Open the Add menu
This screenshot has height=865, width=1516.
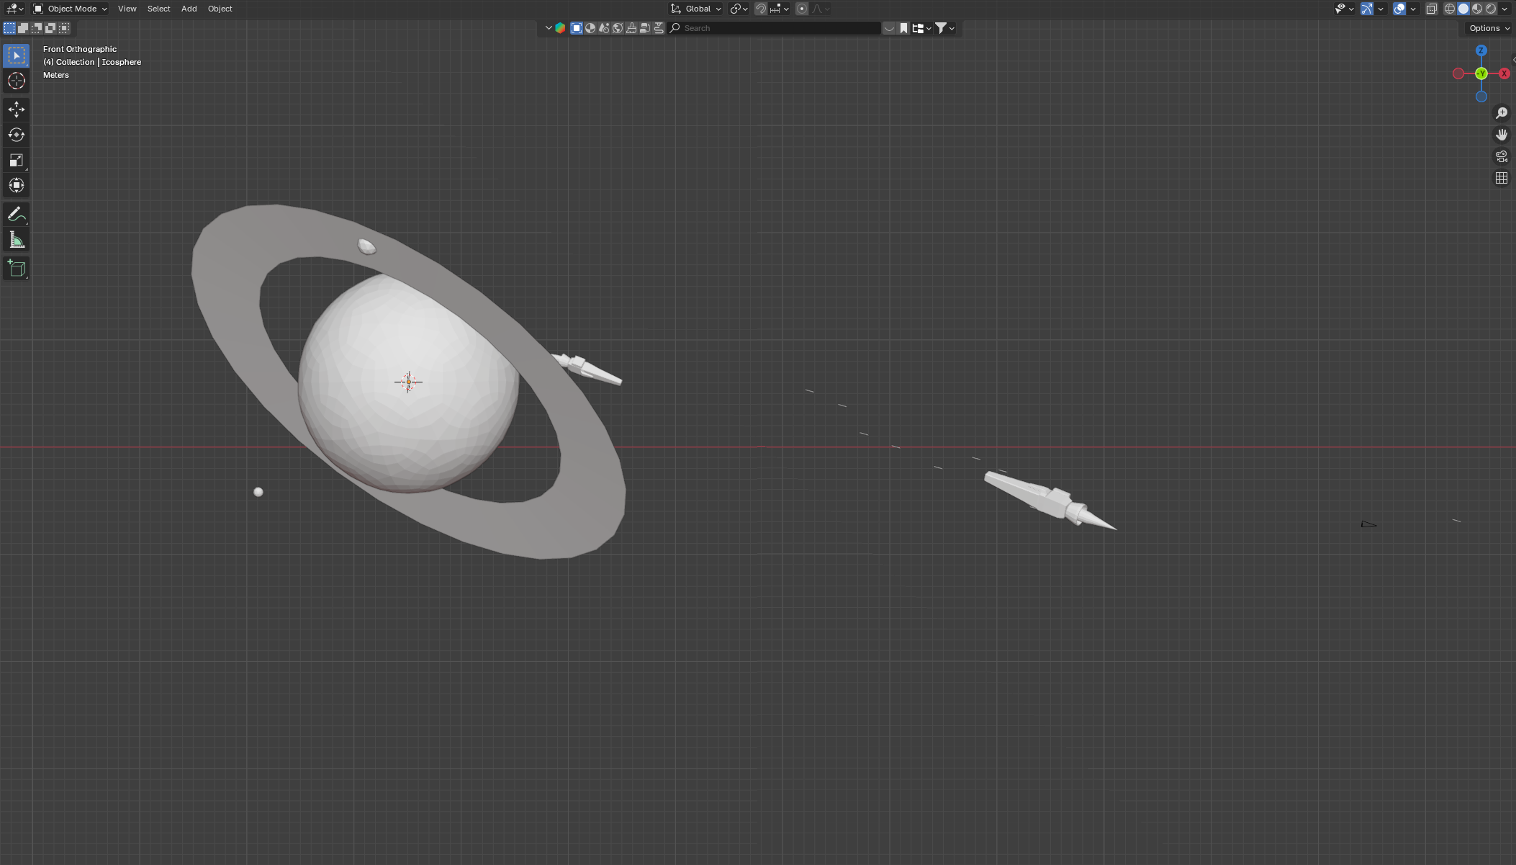189,9
